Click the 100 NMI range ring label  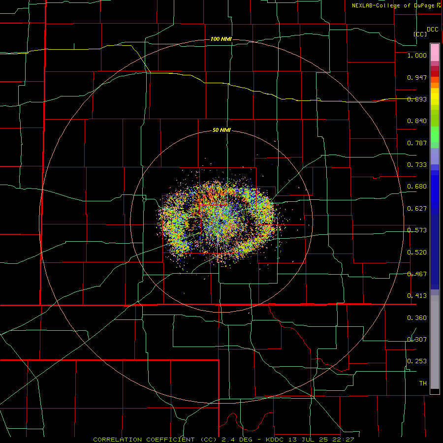tap(221, 39)
